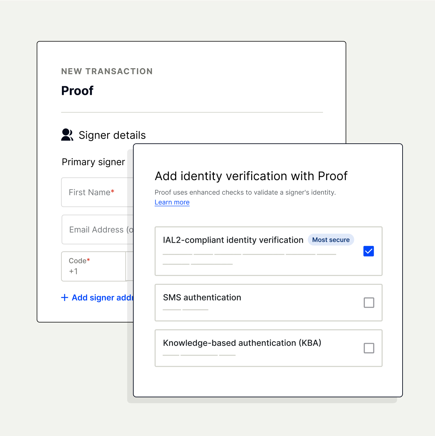
Task: Click the Add identity verification with Proof heading
Action: [251, 176]
